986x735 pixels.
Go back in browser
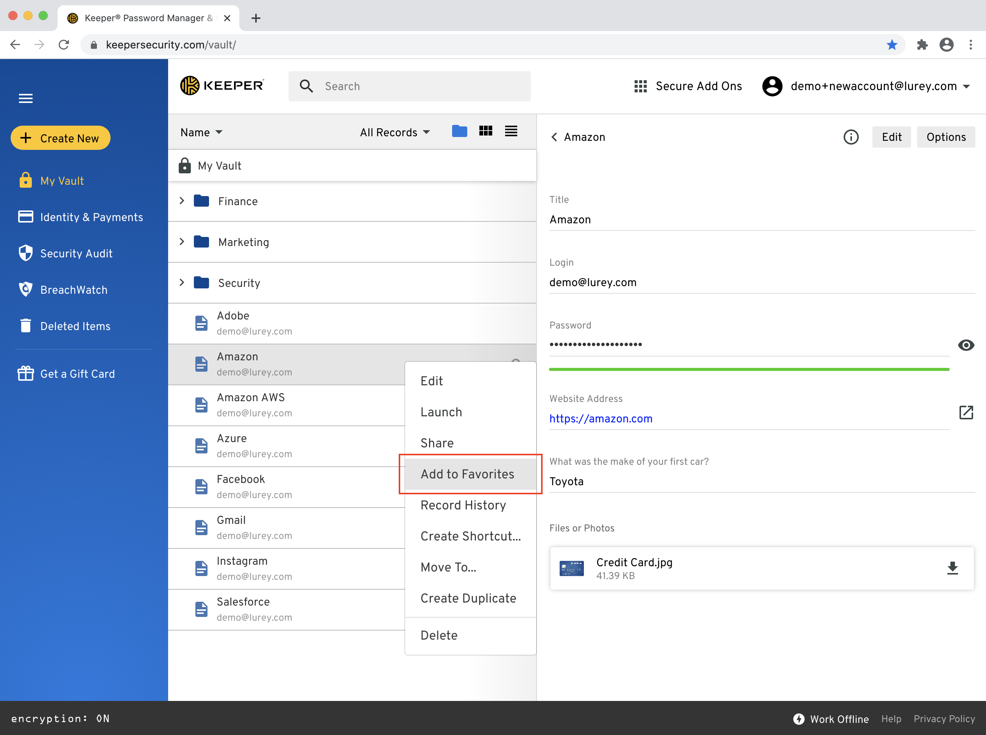click(x=15, y=45)
